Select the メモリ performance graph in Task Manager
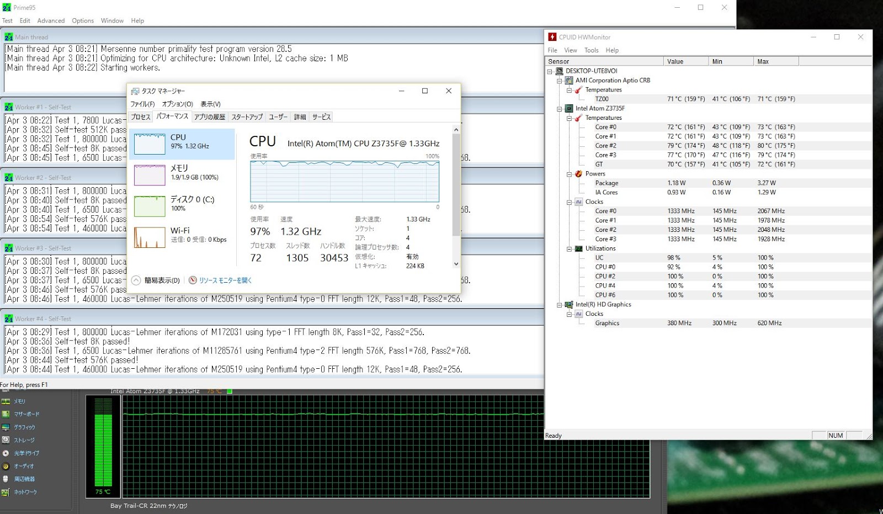The image size is (883, 514). point(183,175)
